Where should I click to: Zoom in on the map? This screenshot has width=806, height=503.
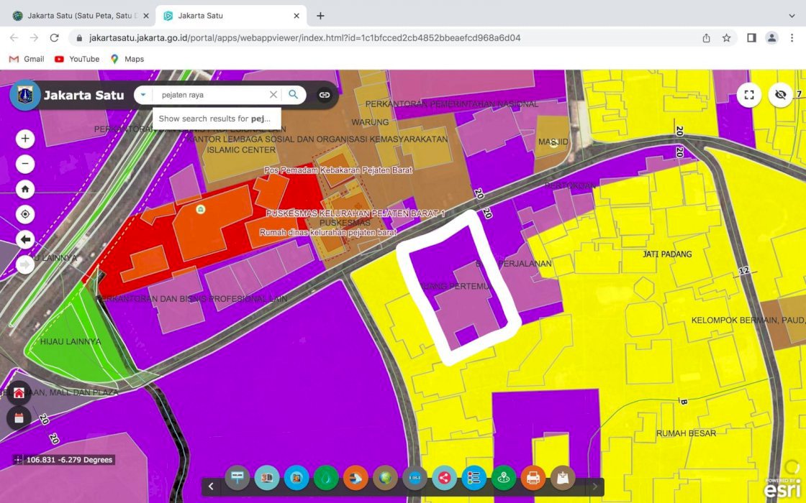pyautogui.click(x=25, y=139)
